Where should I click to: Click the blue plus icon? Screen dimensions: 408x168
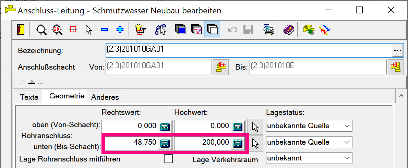pos(120,30)
